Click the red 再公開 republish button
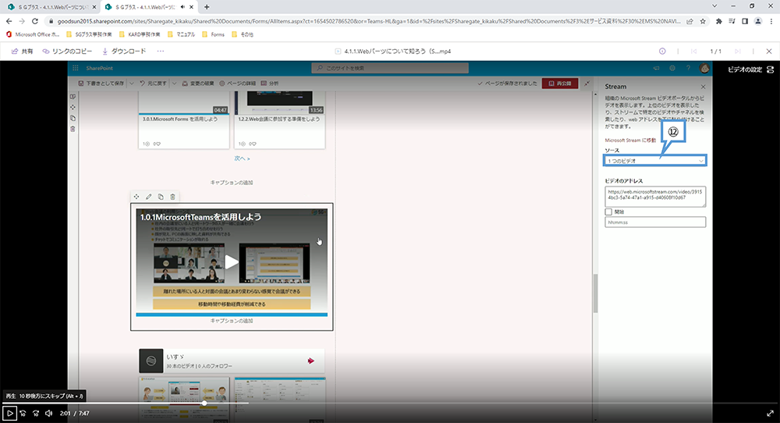This screenshot has height=423, width=780. pos(560,83)
